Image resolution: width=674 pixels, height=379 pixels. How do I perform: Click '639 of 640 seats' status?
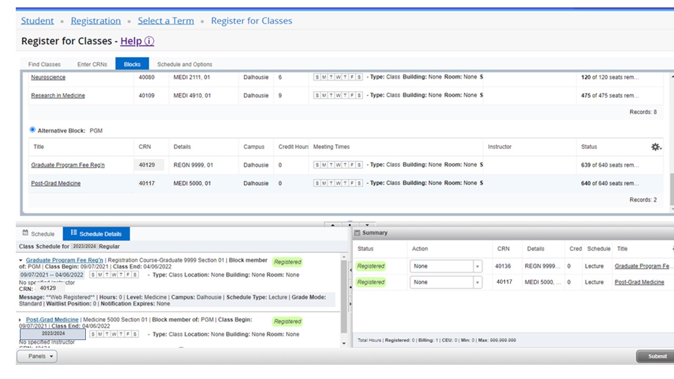610,165
